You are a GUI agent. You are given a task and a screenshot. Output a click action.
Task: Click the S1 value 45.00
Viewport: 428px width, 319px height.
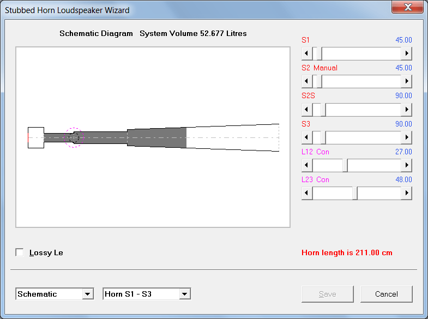[403, 40]
